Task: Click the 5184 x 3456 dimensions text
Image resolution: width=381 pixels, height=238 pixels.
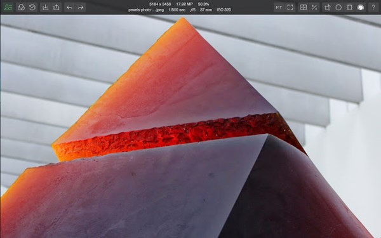Action: point(160,4)
